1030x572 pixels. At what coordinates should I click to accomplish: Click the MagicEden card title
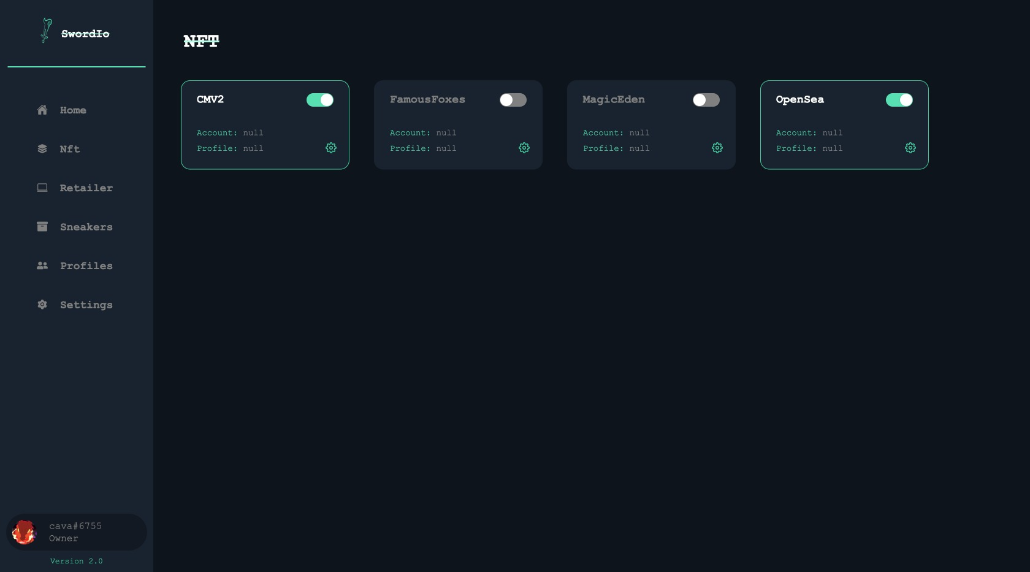[x=614, y=99]
